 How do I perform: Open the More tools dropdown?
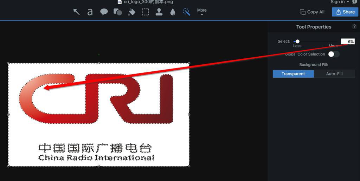(202, 12)
